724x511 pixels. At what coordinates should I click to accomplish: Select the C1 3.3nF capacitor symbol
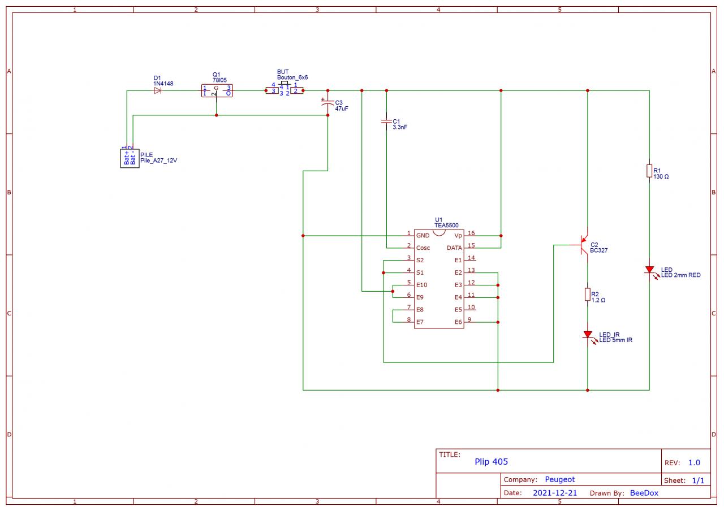(386, 122)
